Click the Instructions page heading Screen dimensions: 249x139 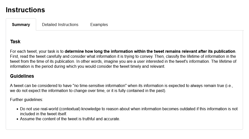coord(25,10)
